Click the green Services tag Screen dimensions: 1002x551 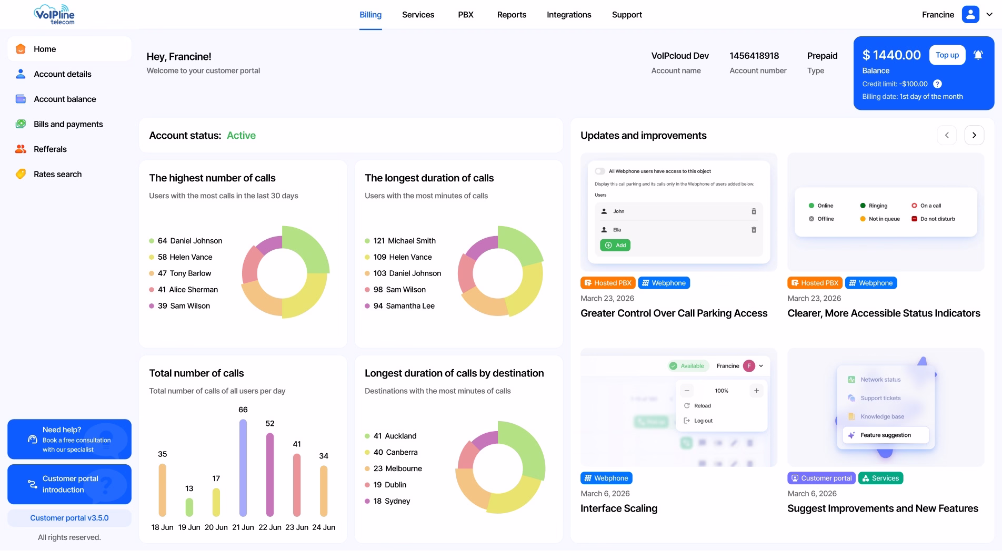tap(880, 478)
